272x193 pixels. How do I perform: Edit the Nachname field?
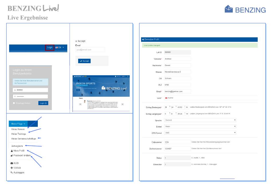pos(178,65)
